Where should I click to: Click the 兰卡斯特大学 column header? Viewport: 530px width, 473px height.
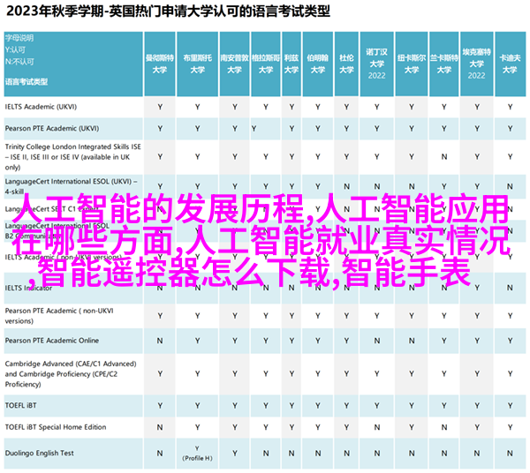(x=444, y=64)
